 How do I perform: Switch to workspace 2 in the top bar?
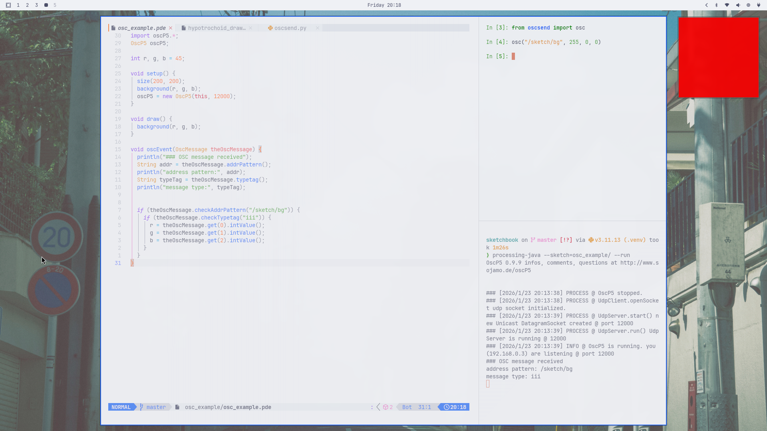[x=27, y=5]
